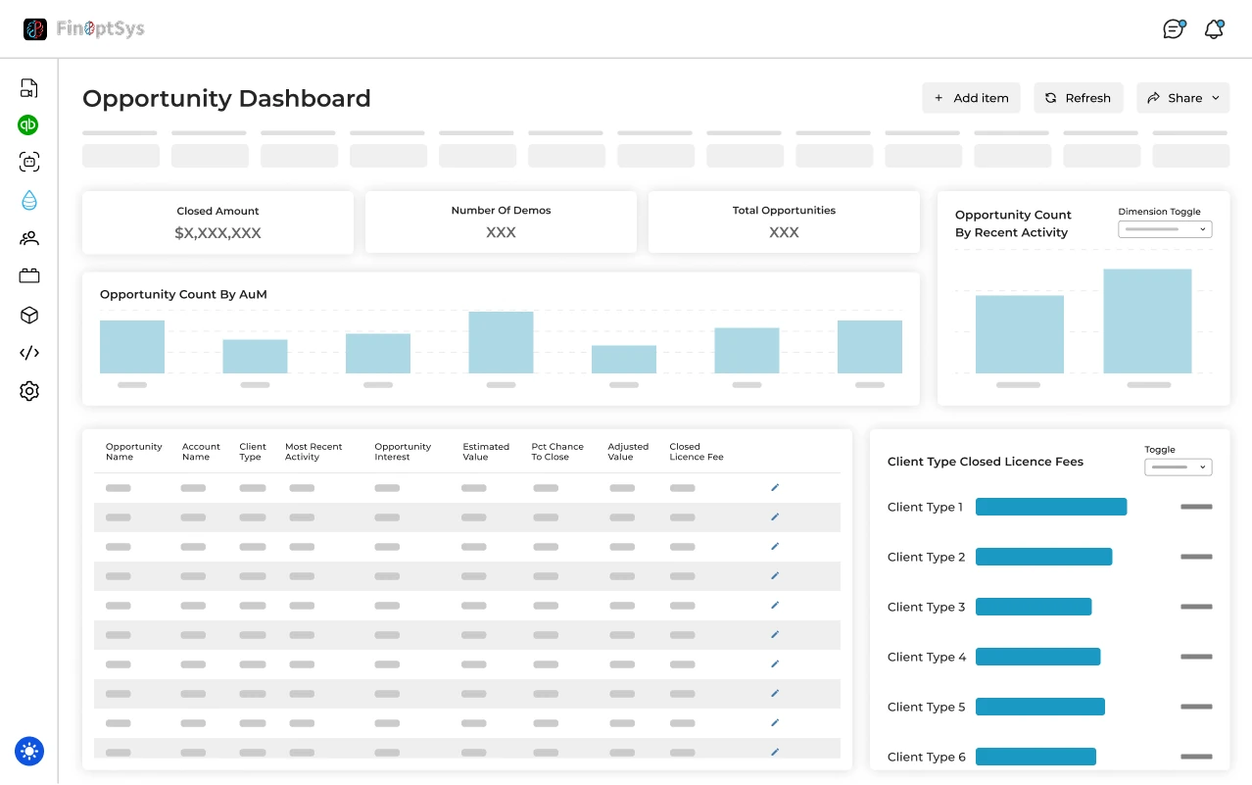Open the chat messages icon

1174,28
